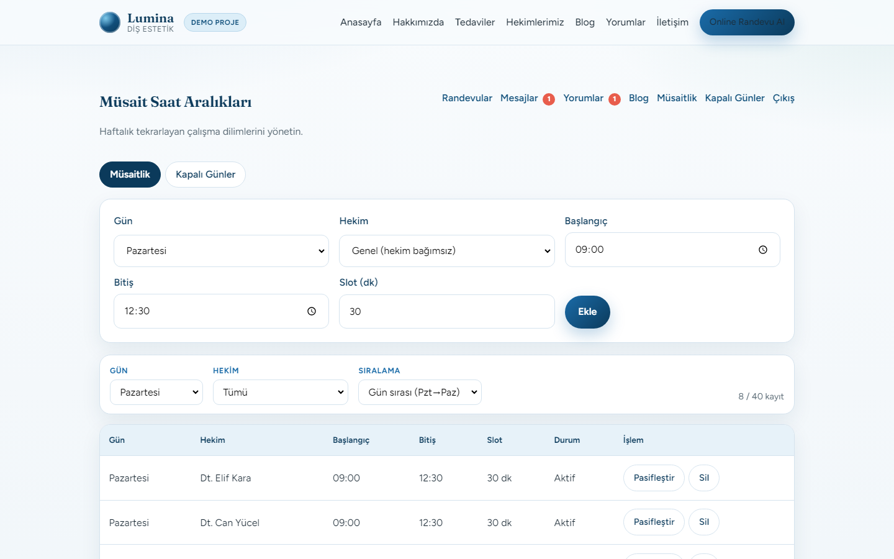Pasifleştir the Dt. Can Yücel slot
The height and width of the screenshot is (559, 894).
(x=654, y=522)
